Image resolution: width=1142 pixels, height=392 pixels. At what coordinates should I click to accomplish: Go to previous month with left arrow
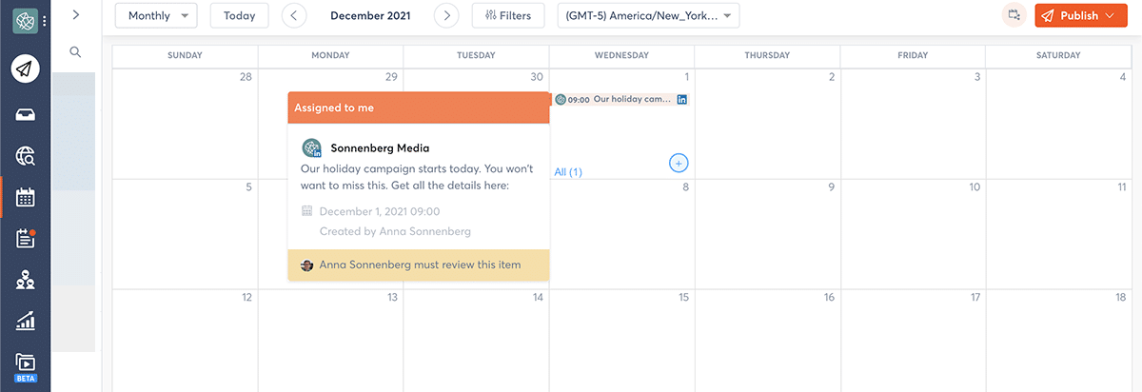[295, 15]
